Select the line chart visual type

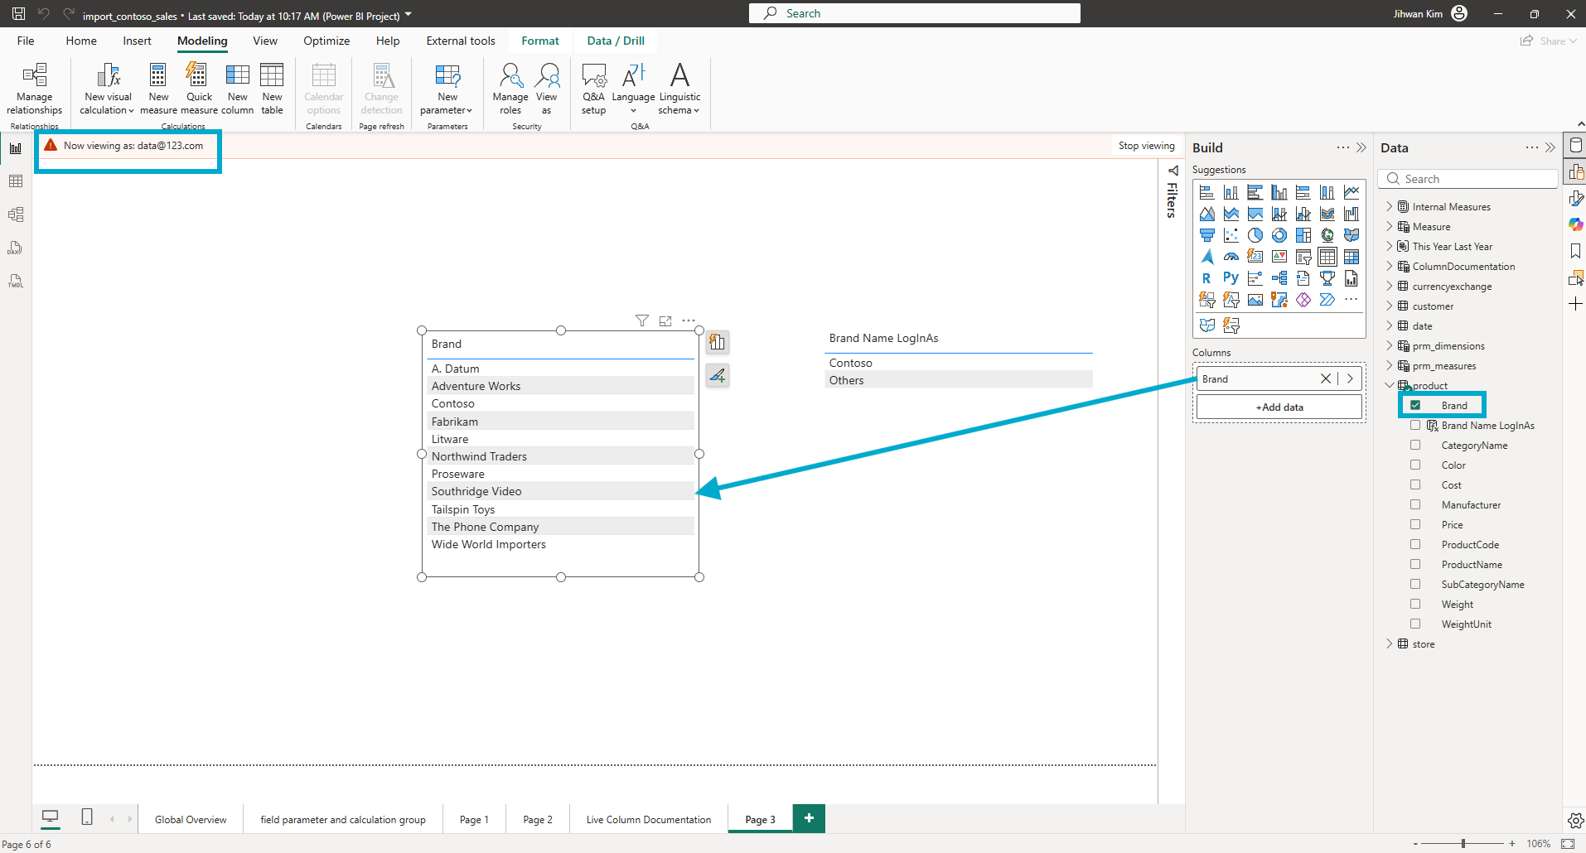click(1351, 192)
